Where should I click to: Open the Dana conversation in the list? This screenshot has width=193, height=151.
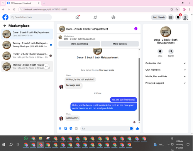(27, 34)
